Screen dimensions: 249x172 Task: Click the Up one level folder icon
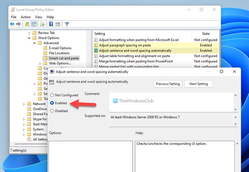pyautogui.click(x=27, y=24)
